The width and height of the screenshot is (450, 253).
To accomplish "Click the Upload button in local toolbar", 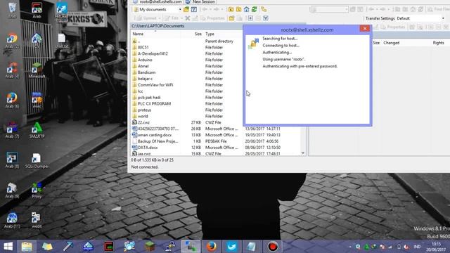I will (x=146, y=18).
